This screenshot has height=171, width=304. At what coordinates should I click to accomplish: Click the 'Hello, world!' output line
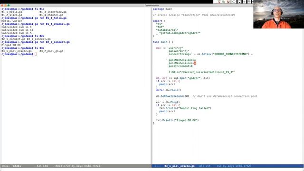click(12, 21)
